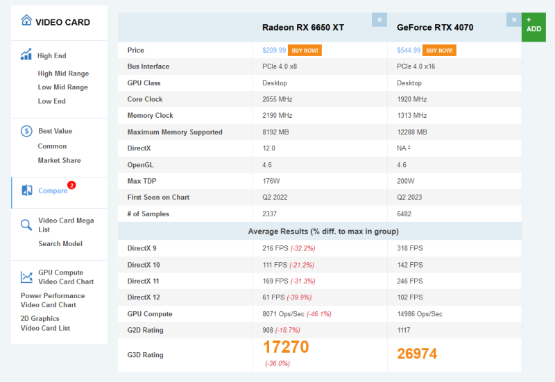Open High End video cards
The width and height of the screenshot is (555, 382).
click(x=51, y=56)
